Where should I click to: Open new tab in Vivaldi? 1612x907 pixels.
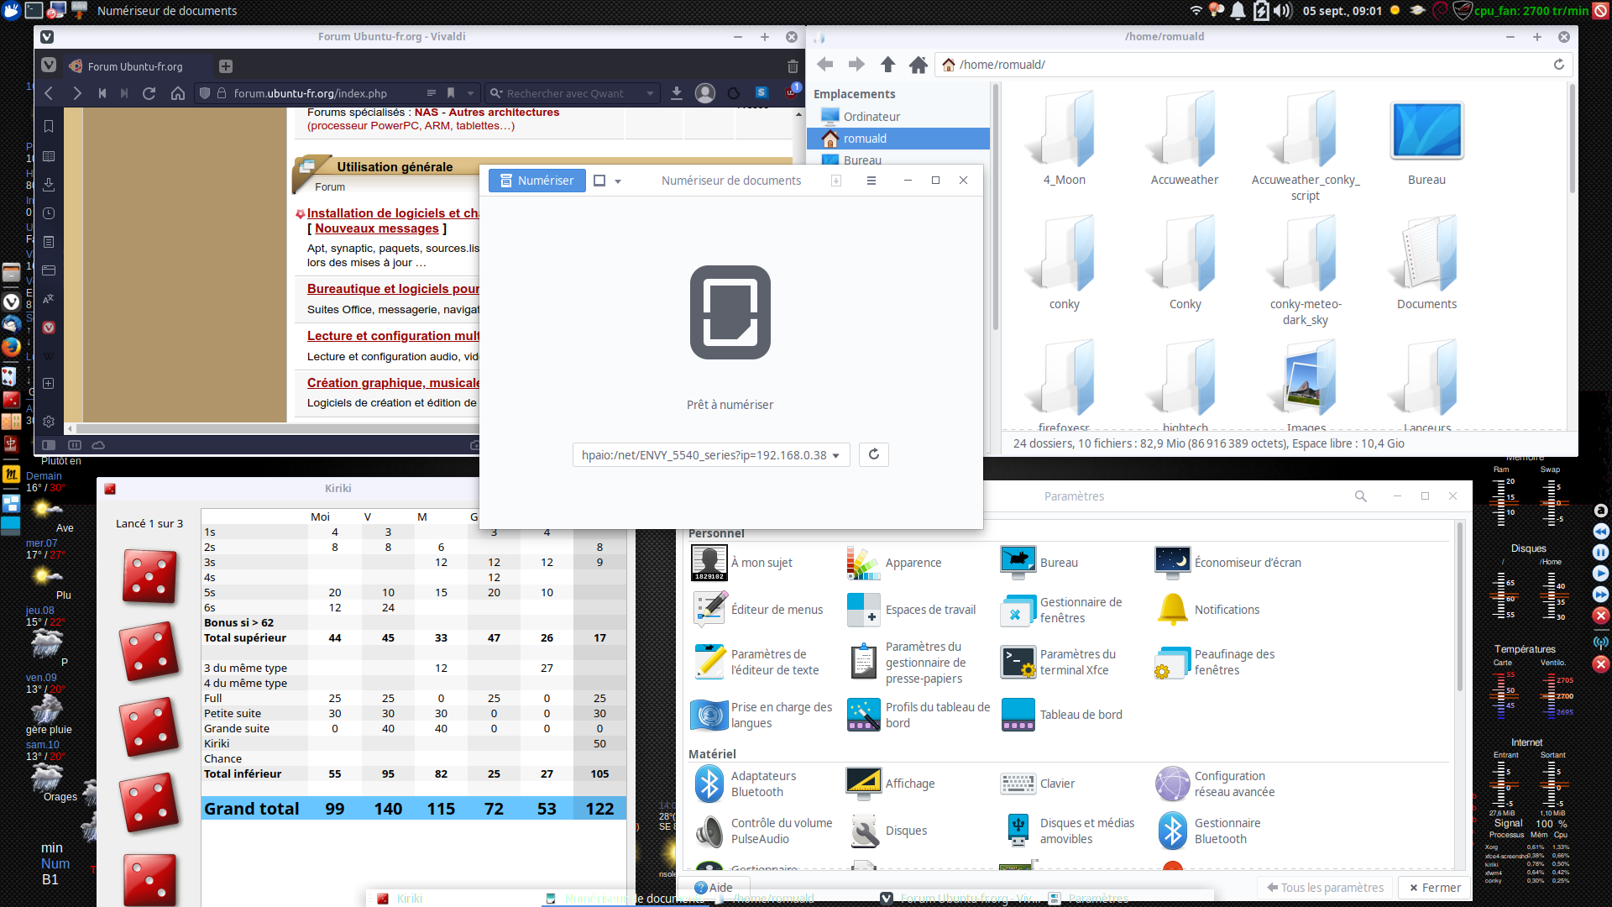tap(225, 66)
